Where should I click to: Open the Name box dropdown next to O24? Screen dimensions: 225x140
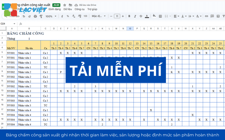(x=14, y=24)
